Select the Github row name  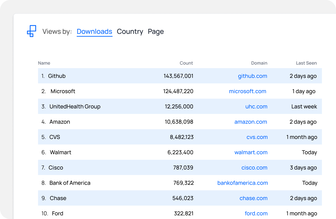click(57, 76)
